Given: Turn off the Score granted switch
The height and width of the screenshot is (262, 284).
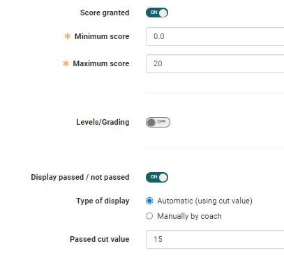Looking at the screenshot, I should pyautogui.click(x=157, y=13).
